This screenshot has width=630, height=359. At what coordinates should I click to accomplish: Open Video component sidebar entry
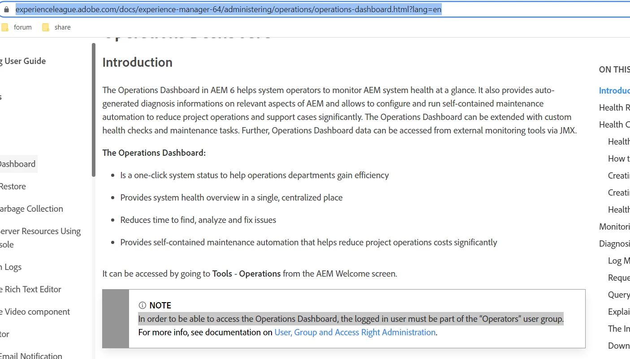pos(35,312)
